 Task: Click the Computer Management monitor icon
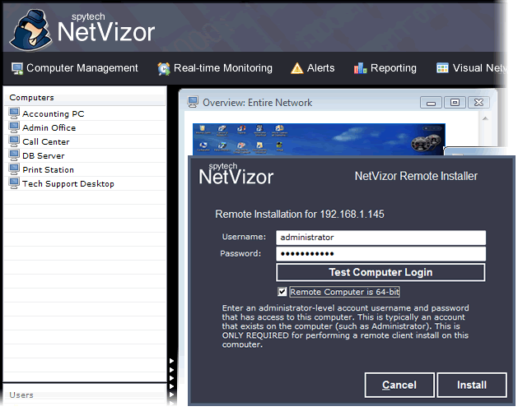(x=16, y=68)
